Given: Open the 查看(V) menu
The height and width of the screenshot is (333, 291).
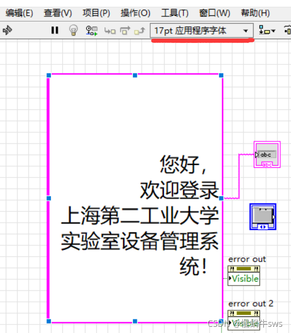Looking at the screenshot, I should tap(58, 13).
